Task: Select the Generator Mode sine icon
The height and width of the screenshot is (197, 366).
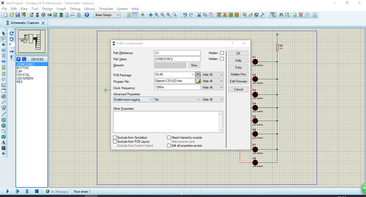Action: click(x=3, y=96)
